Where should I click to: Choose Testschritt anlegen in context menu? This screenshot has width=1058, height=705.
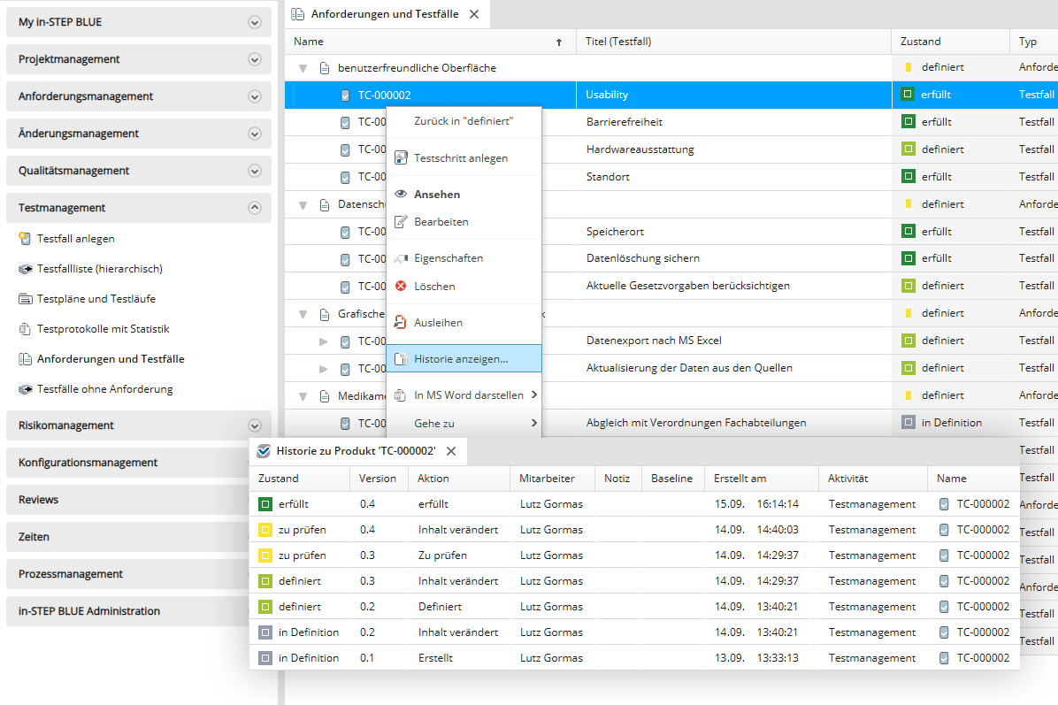(461, 158)
